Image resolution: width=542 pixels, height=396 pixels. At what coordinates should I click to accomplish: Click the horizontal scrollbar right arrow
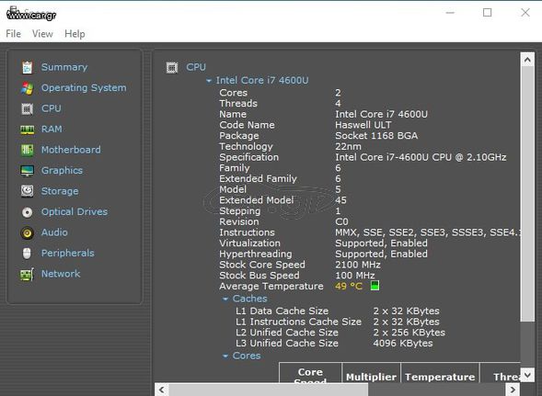coord(513,390)
